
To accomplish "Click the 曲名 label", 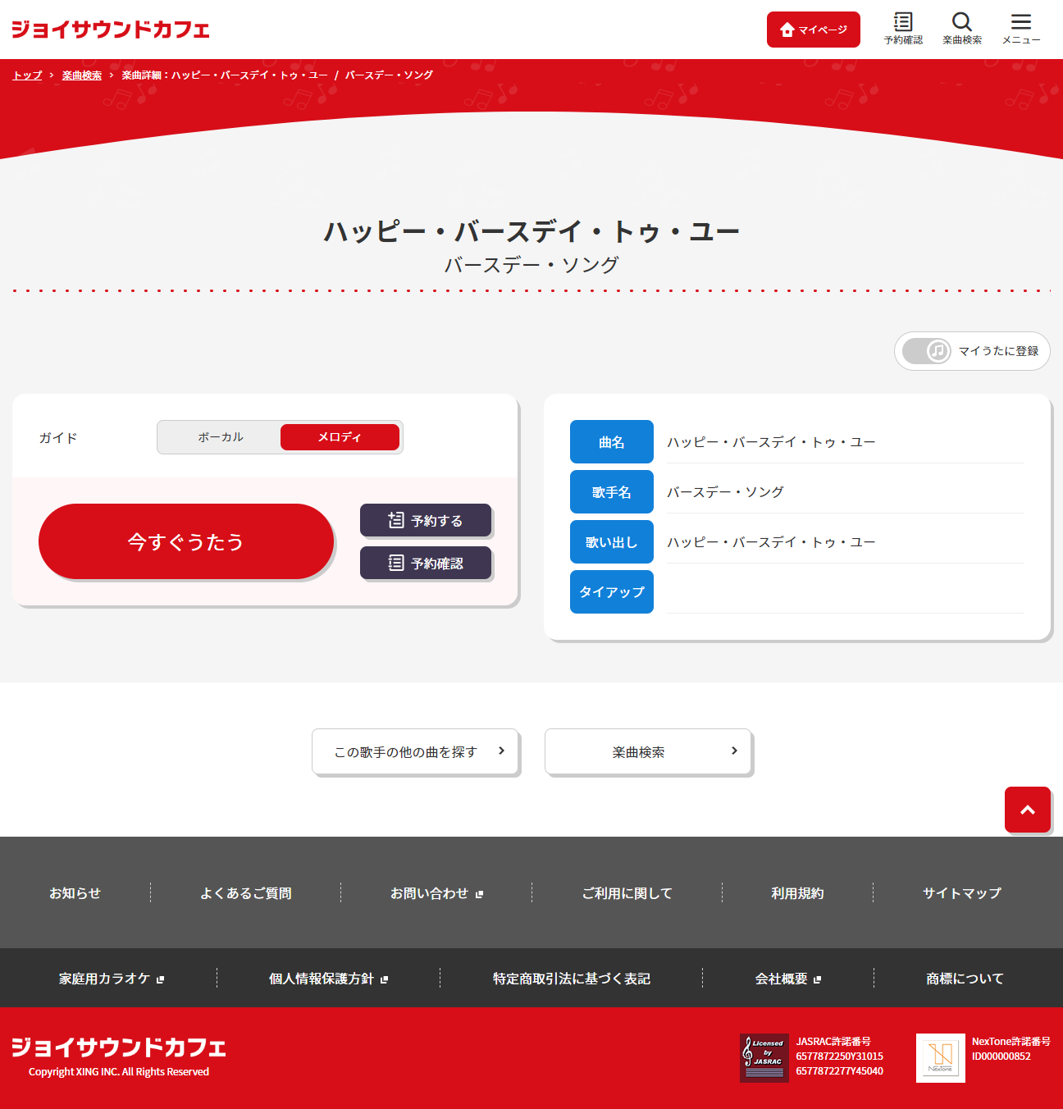I will coord(612,442).
